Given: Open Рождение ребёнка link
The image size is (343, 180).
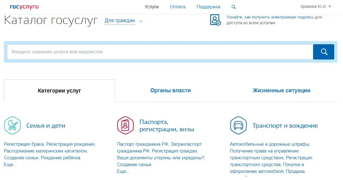Looking at the screenshot, I should (60, 158).
